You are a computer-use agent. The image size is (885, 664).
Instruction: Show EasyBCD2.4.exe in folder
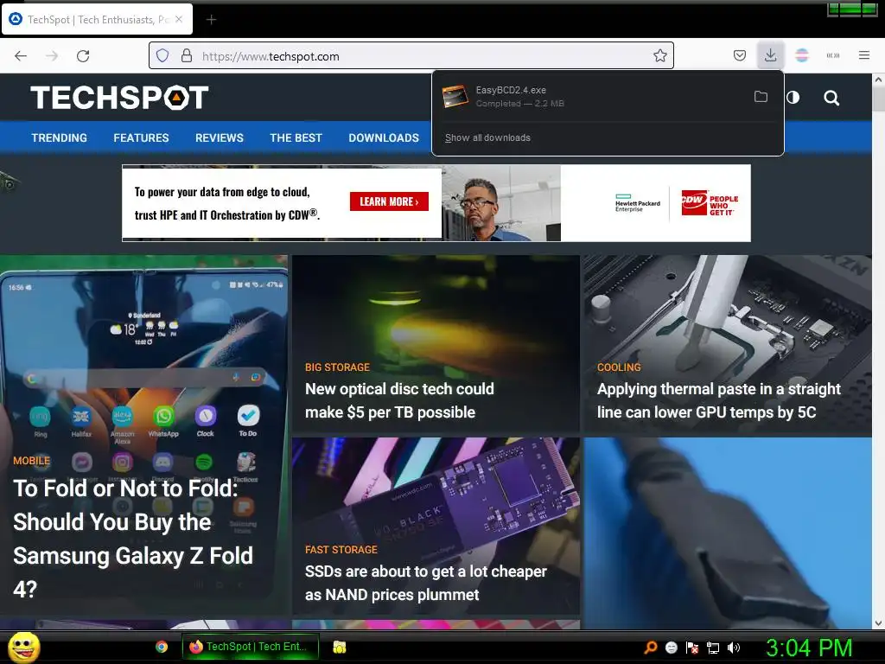(761, 97)
